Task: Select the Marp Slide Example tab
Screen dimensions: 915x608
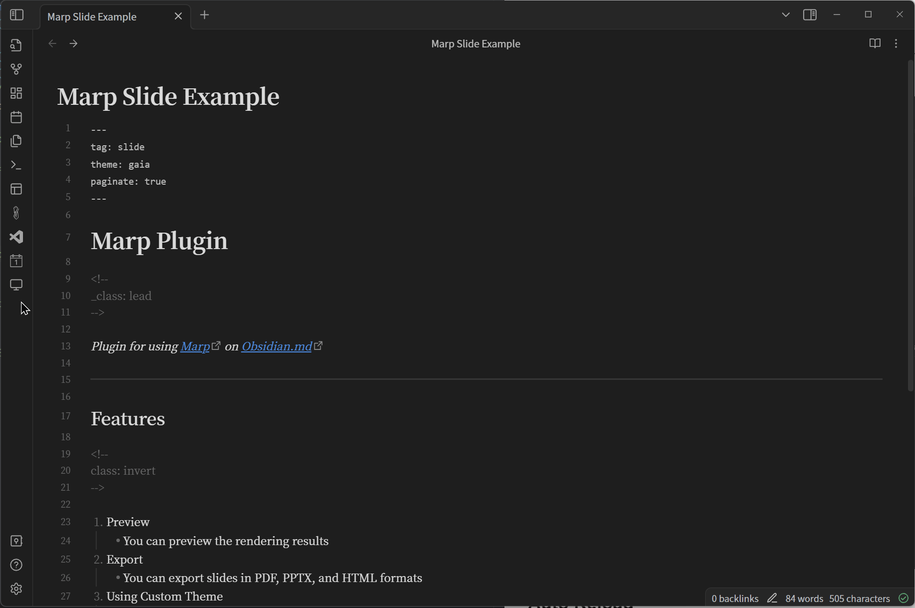Action: coord(91,16)
